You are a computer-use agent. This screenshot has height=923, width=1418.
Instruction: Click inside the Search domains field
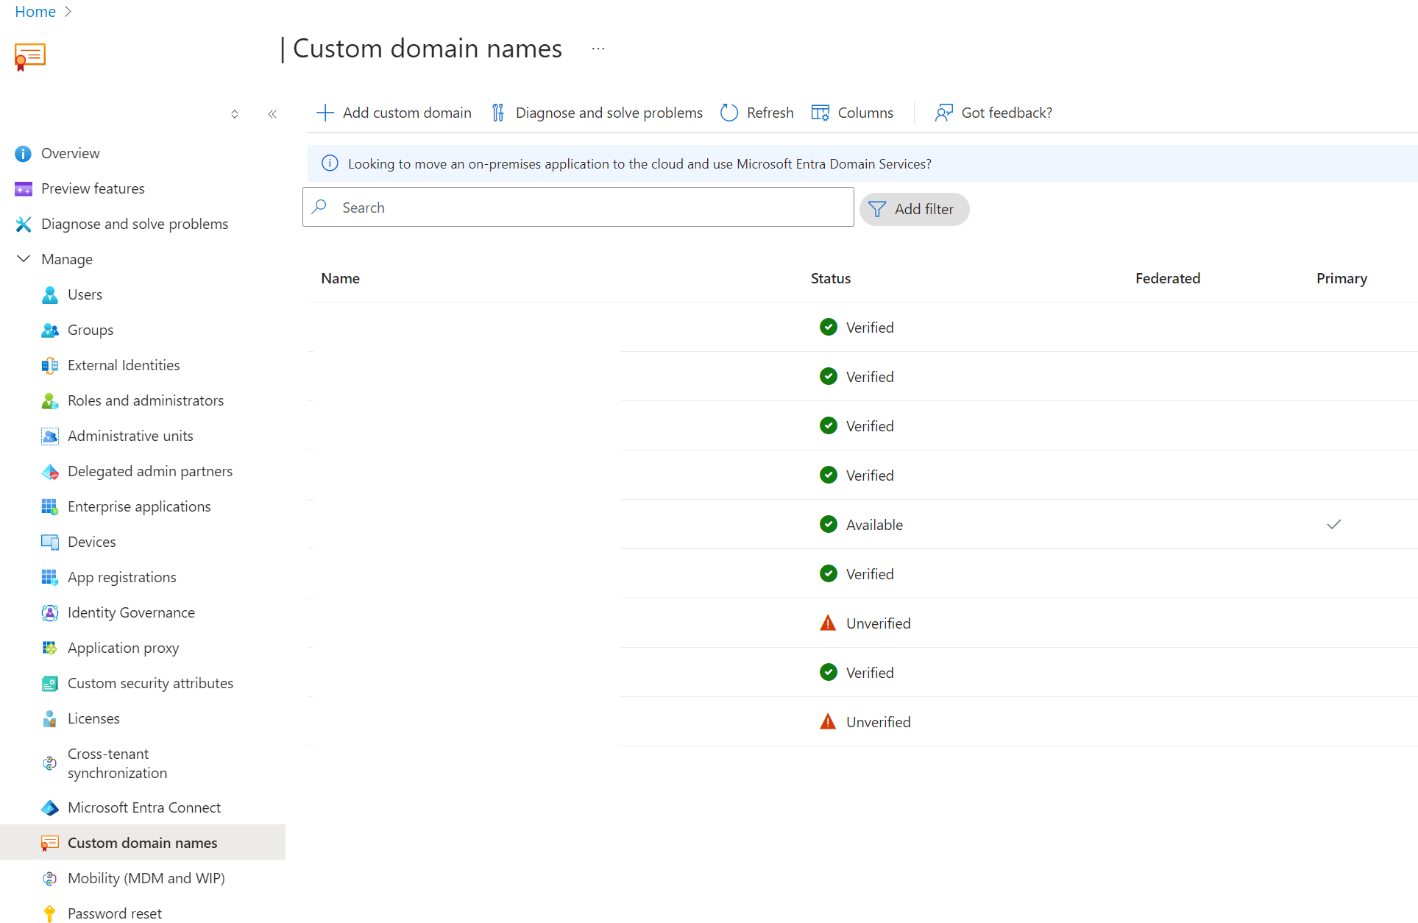(578, 208)
